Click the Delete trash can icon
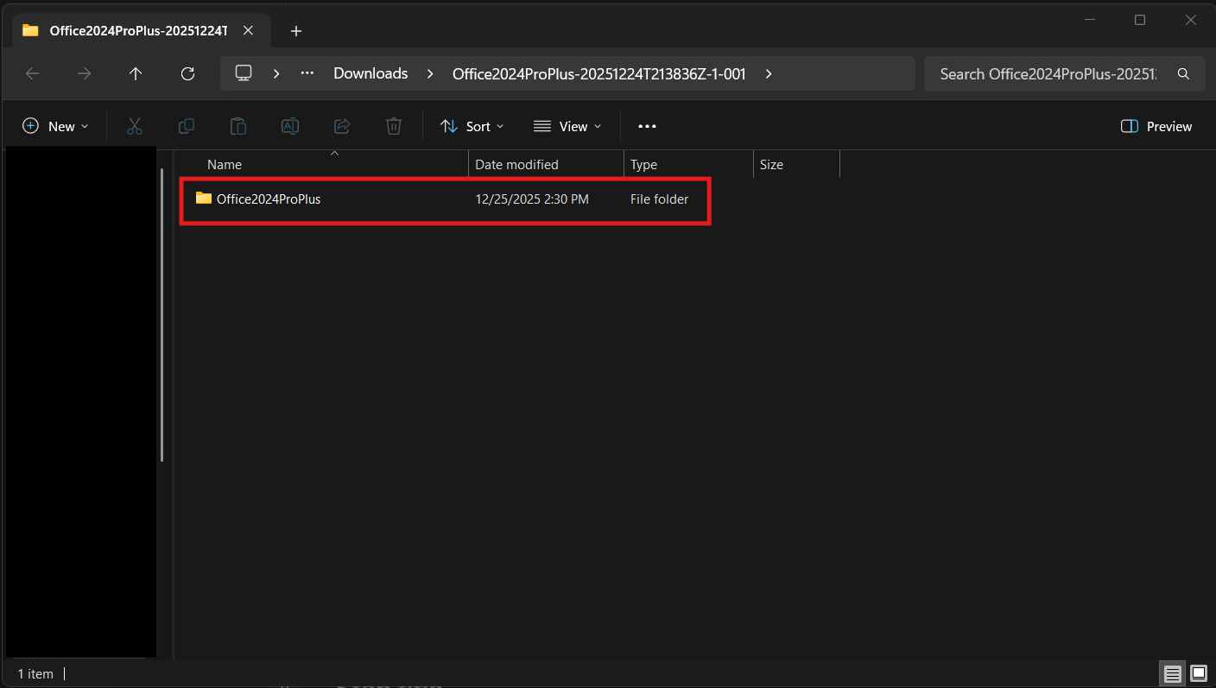The image size is (1216, 688). click(394, 126)
